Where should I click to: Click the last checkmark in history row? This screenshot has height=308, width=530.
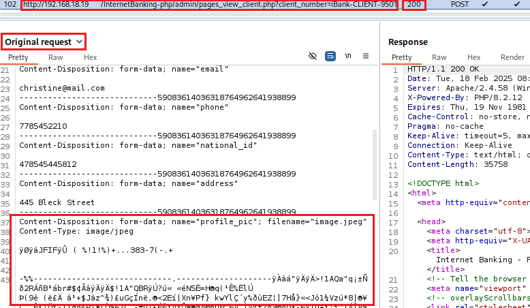click(517, 4)
